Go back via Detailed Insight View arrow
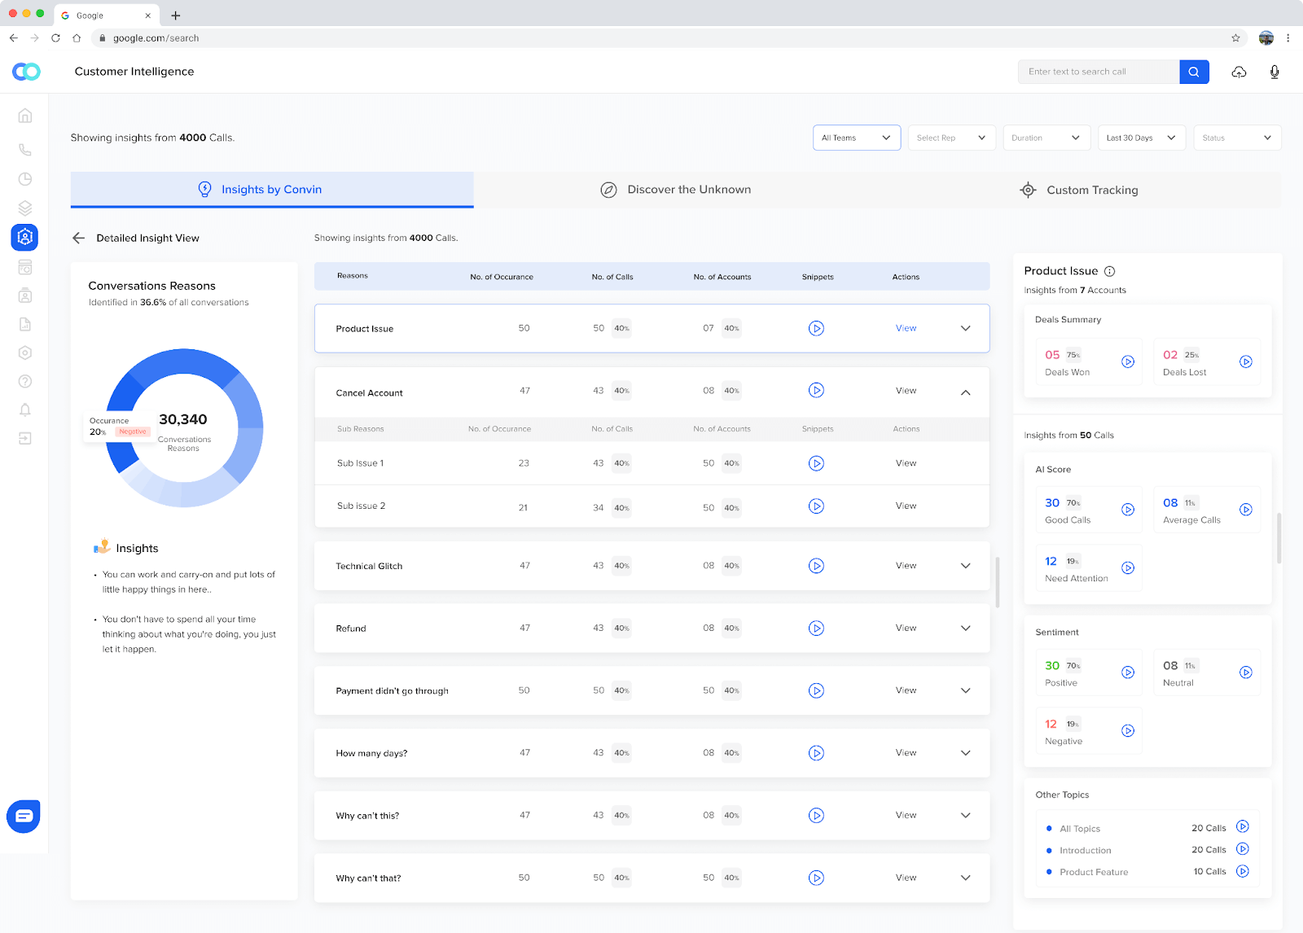1303x933 pixels. click(78, 238)
